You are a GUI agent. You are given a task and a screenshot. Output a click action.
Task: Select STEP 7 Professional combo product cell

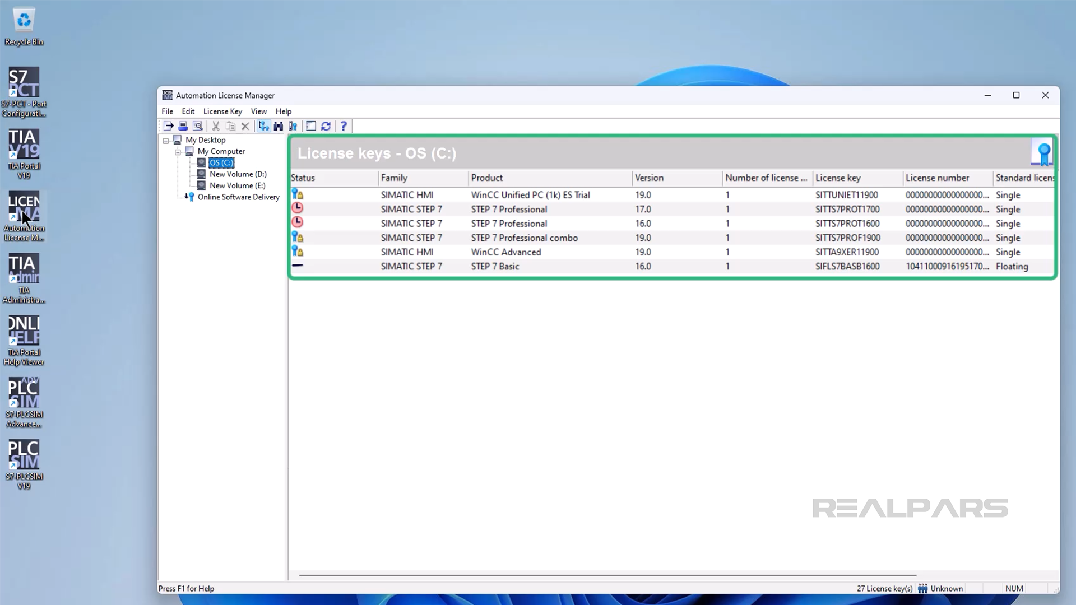pyautogui.click(x=524, y=238)
